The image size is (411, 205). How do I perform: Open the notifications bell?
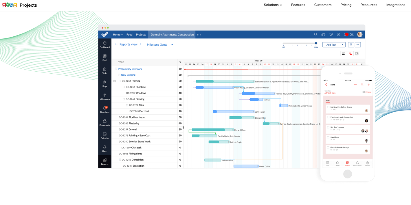coord(345,35)
